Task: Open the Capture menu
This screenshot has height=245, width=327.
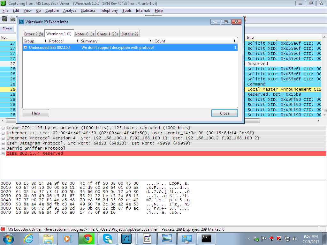Action: coord(52,11)
